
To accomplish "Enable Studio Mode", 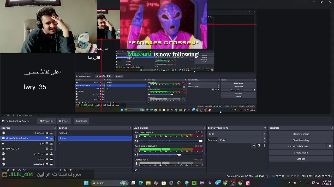I will 301,153.
